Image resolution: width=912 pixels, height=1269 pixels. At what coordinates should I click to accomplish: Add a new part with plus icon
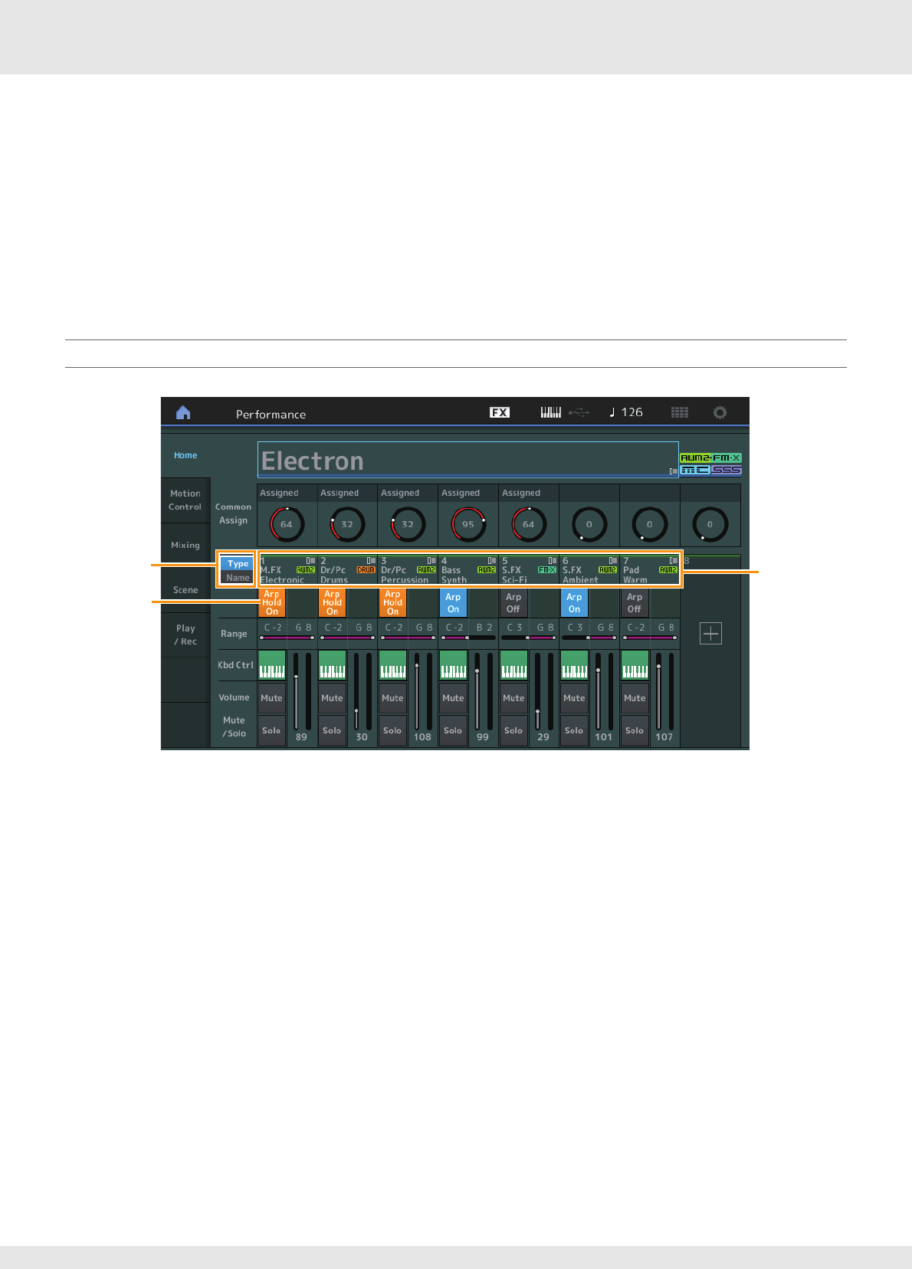(x=711, y=634)
